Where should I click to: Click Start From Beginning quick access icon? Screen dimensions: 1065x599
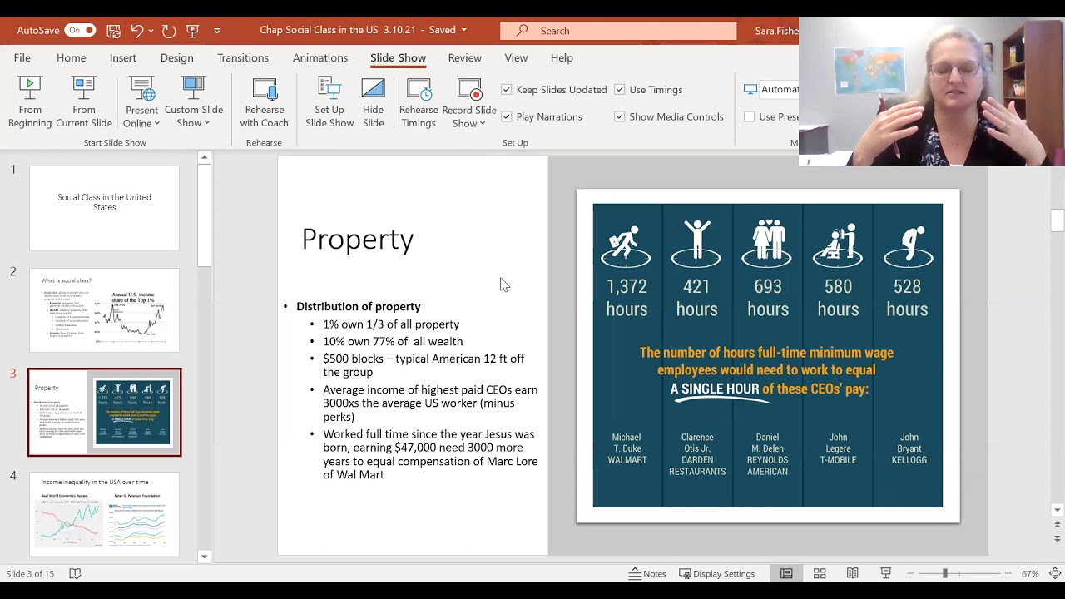click(193, 31)
